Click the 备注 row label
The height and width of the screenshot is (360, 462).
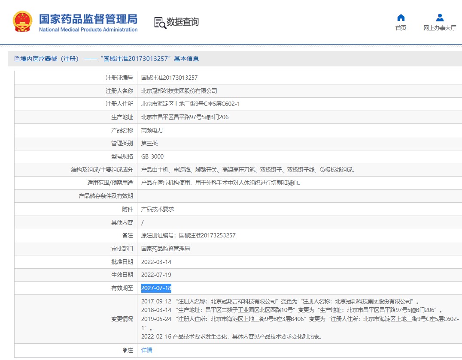pos(128,235)
